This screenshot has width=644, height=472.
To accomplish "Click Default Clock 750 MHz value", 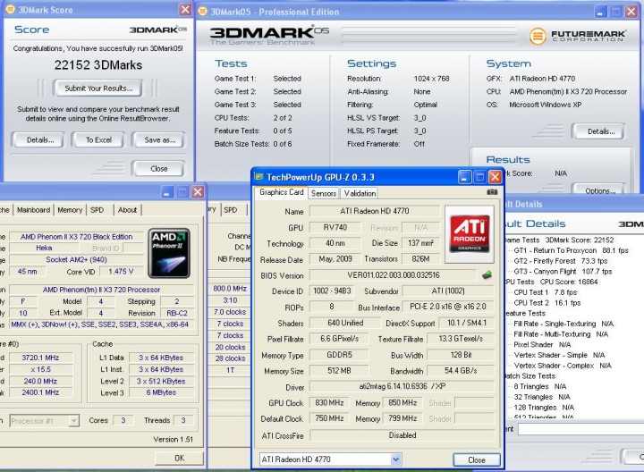I will pos(329,418).
